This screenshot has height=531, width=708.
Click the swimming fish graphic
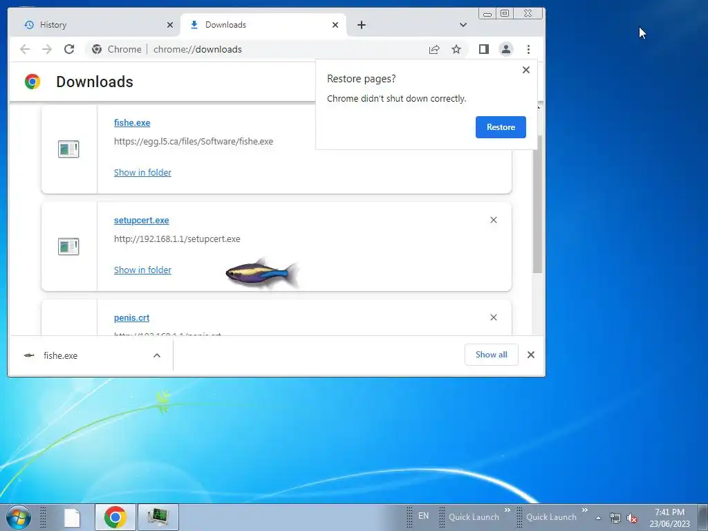click(x=262, y=273)
